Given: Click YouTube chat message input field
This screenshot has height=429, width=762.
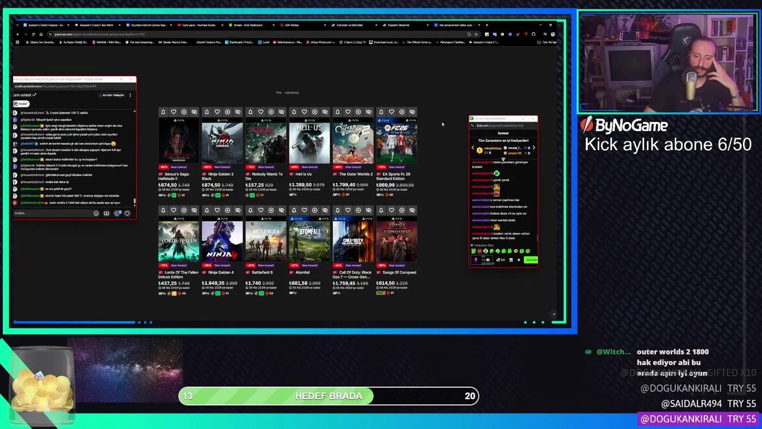Looking at the screenshot, I should click(x=52, y=213).
